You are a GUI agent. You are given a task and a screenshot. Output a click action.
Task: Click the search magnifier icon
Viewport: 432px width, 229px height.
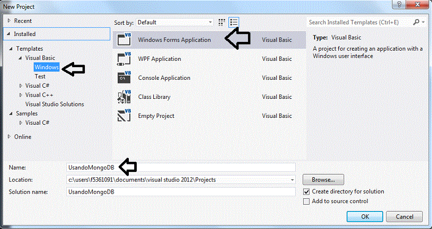416,22
